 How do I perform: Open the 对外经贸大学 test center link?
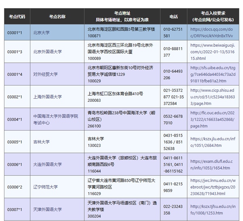[x=45, y=74]
